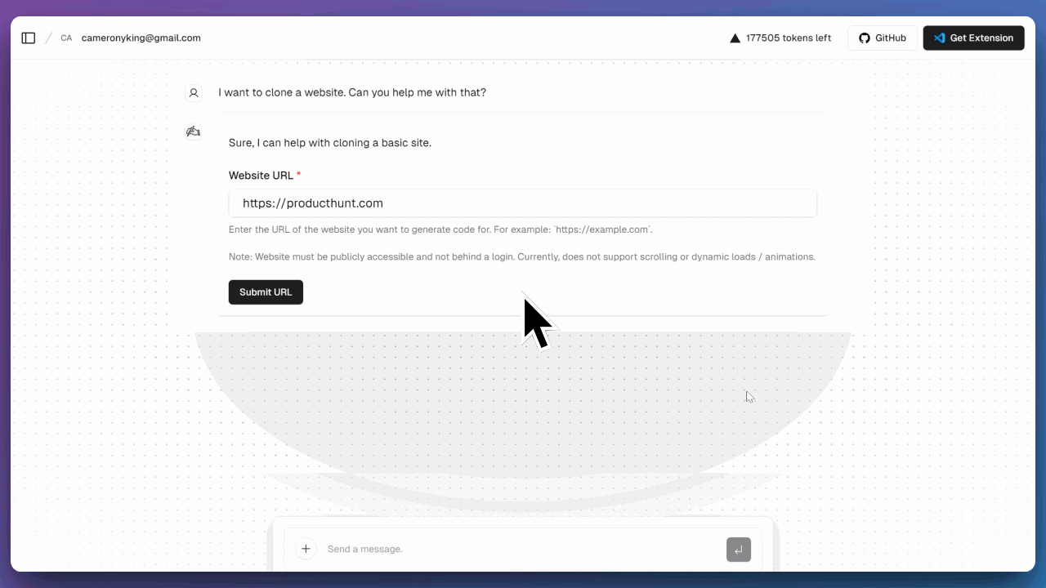Click the triangle token icon
The width and height of the screenshot is (1046, 588).
[735, 38]
